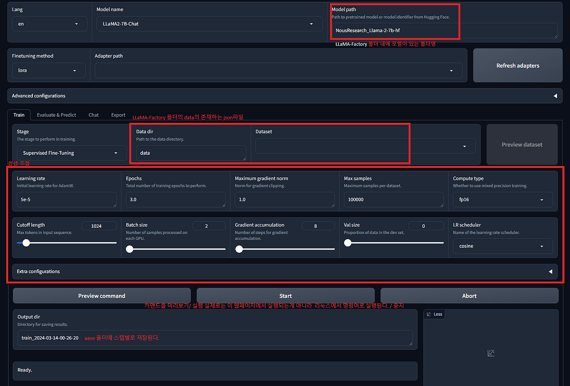Click the Stage dropdown arrow icon
This screenshot has height=386, width=570.
click(x=116, y=153)
